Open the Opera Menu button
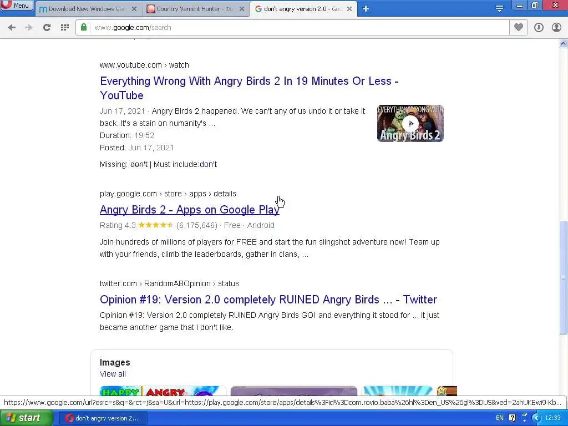This screenshot has height=426, width=568. 16,5
